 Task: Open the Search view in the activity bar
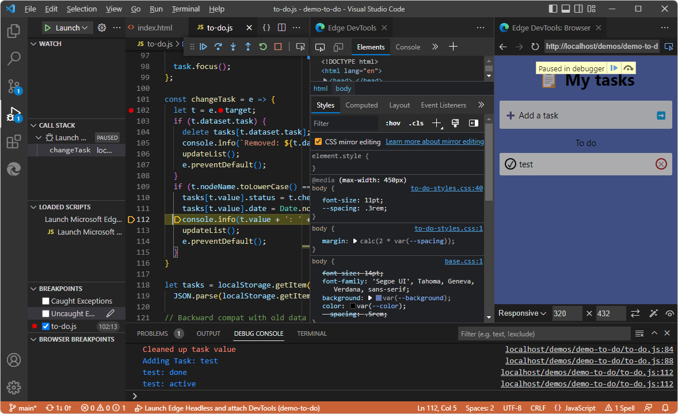click(x=14, y=58)
